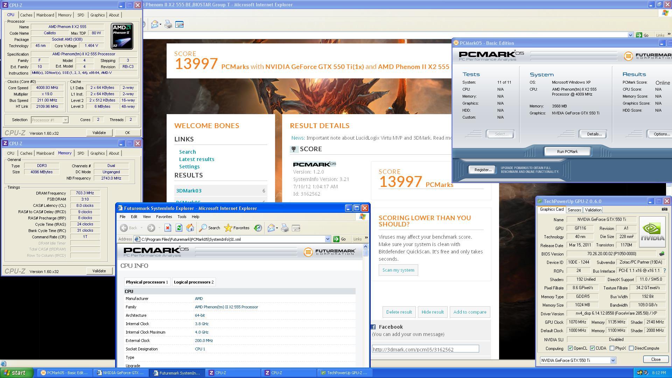Open Validation tab in GPU-Z
672x378 pixels.
pos(593,210)
